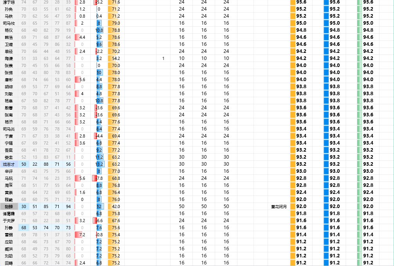Click the value 54.2 in 陶谦's row
The height and width of the screenshot is (266, 394).
pyautogui.click(x=116, y=58)
